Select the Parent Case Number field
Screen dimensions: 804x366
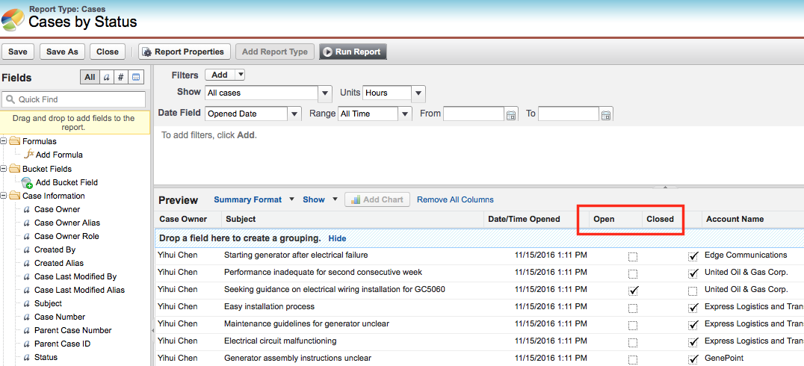[x=72, y=330]
